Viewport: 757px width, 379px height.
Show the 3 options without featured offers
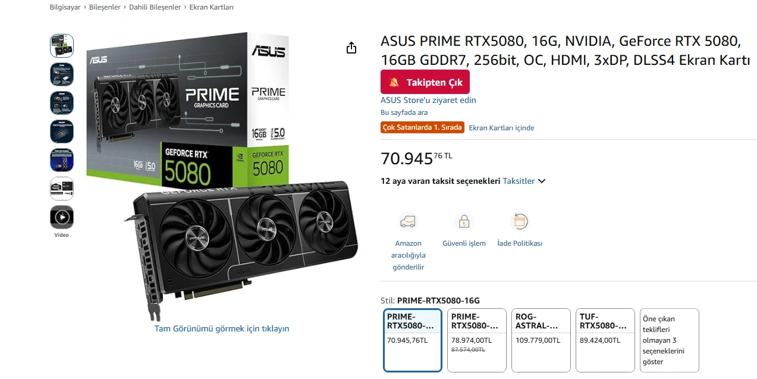pos(669,340)
